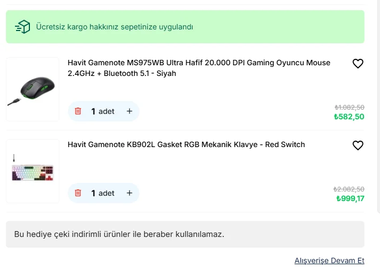Click the mouse discounted price ₺582,50
Image resolution: width=380 pixels, height=276 pixels.
pyautogui.click(x=349, y=117)
